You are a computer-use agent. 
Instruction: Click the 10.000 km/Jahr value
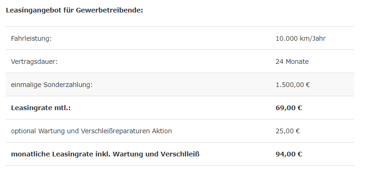click(301, 38)
